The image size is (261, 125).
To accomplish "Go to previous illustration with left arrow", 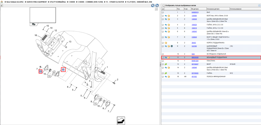I will pos(153,5).
